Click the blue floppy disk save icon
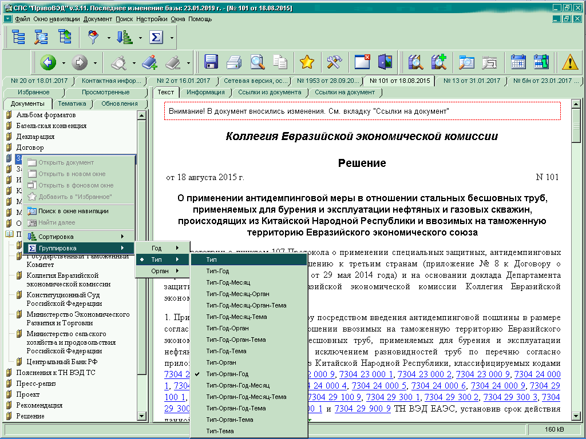Viewport: 586px width, 439px height. click(x=211, y=62)
